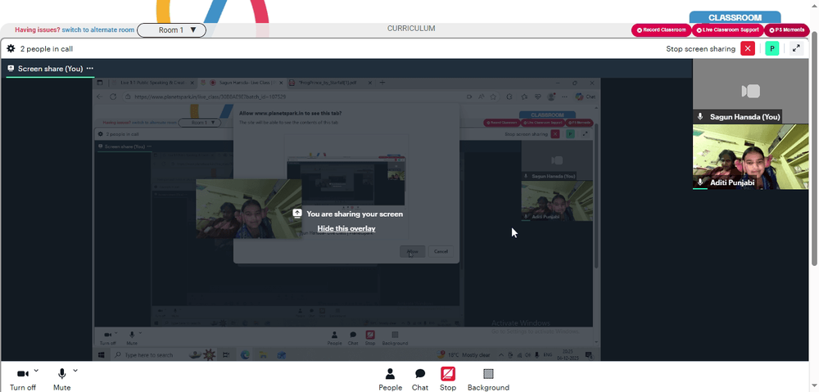The image size is (819, 392).
Task: Click the screen share monitor icon on tab
Action: pos(11,69)
